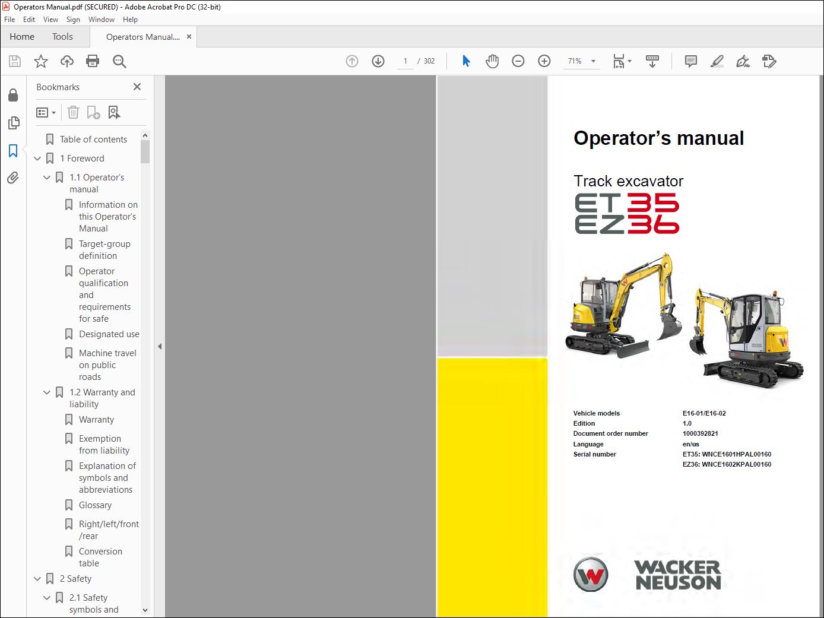Screen dimensions: 824x618
Task: Open Exemption from liability bookmark
Action: point(104,445)
